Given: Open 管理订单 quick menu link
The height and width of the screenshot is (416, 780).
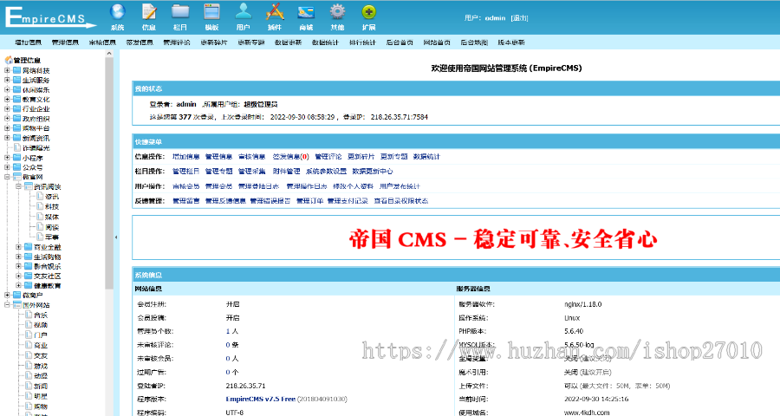Looking at the screenshot, I should pyautogui.click(x=310, y=201).
